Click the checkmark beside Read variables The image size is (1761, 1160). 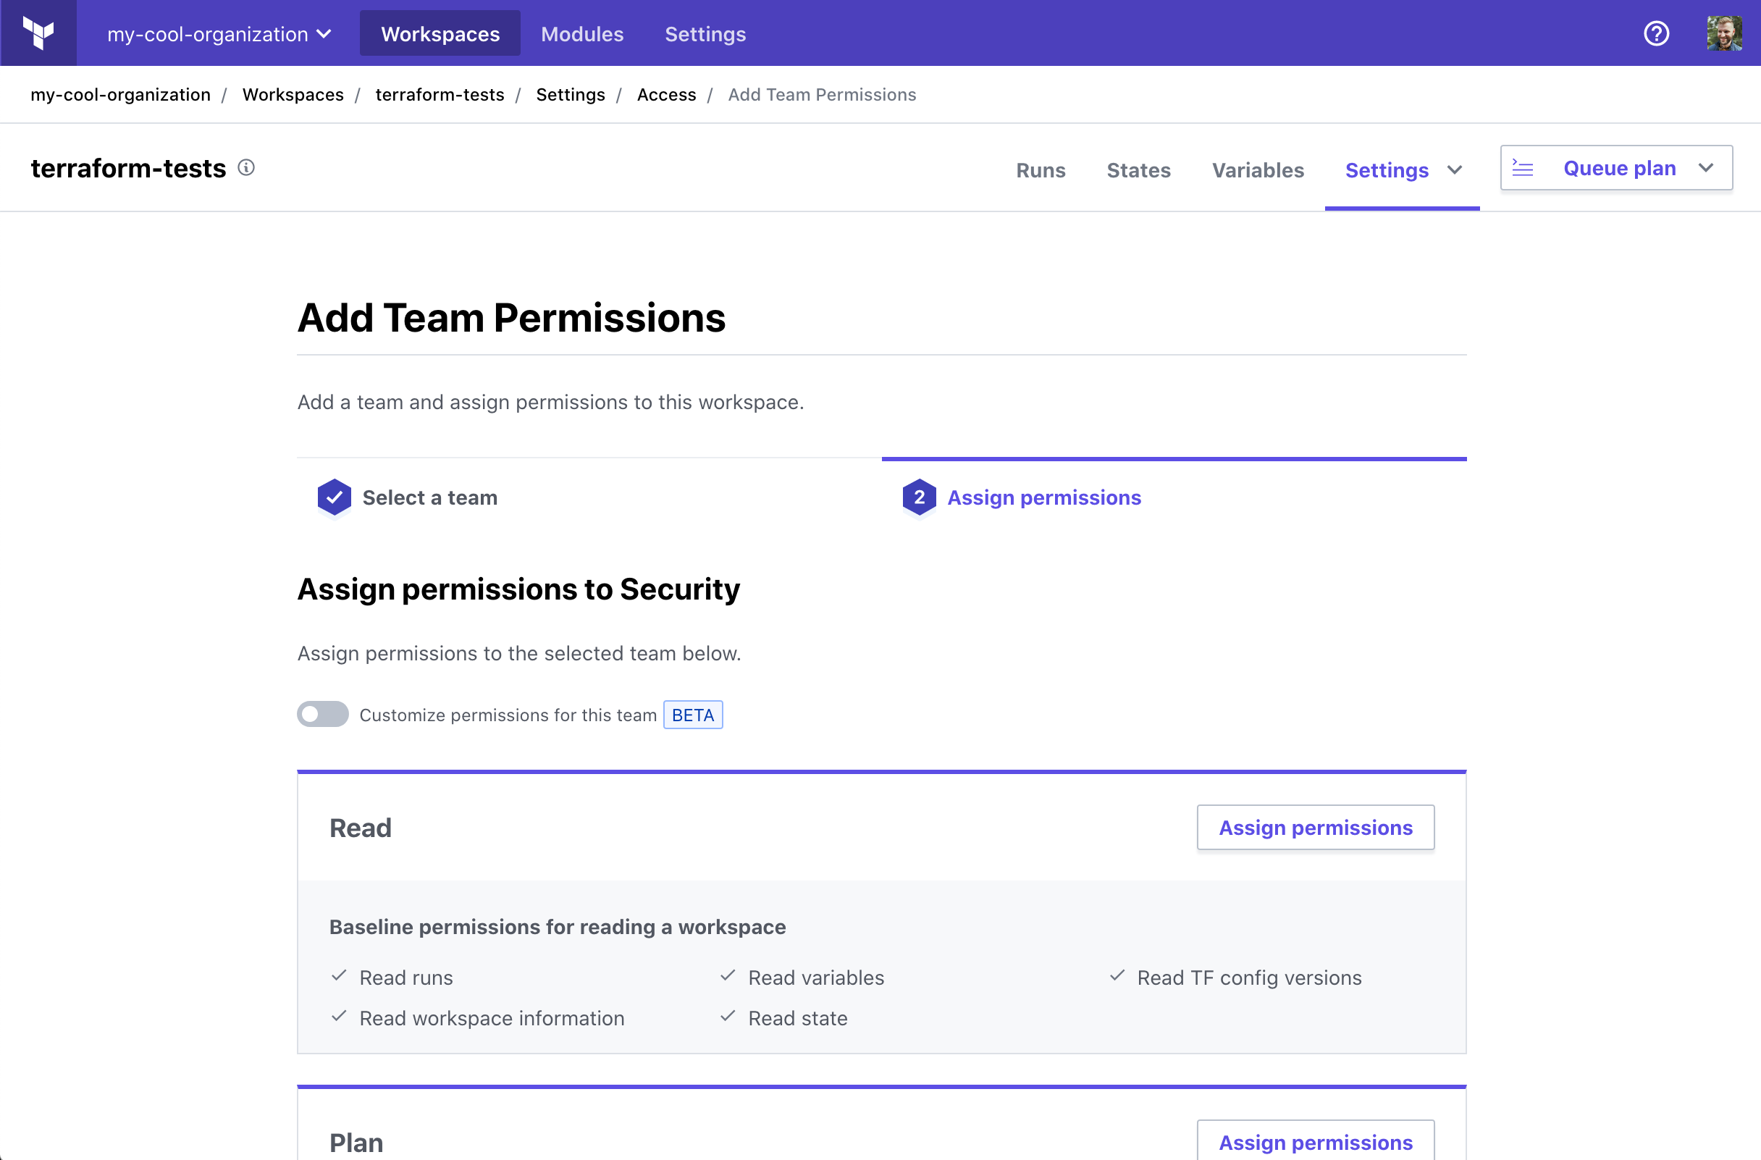728,976
